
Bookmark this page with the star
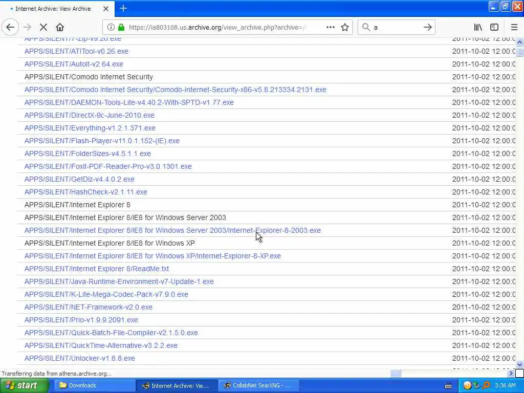pos(345,28)
